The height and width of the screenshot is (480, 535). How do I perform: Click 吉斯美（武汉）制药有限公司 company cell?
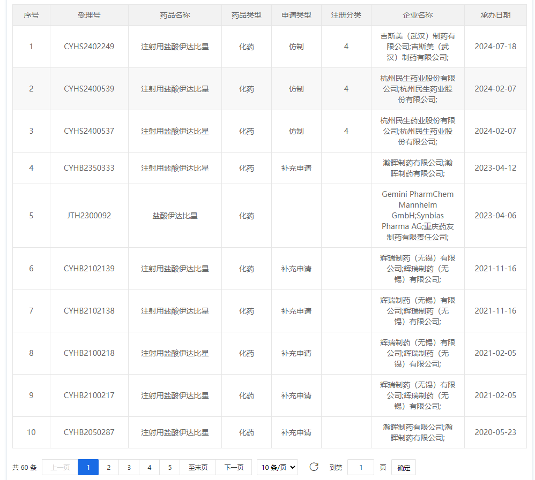(x=418, y=47)
